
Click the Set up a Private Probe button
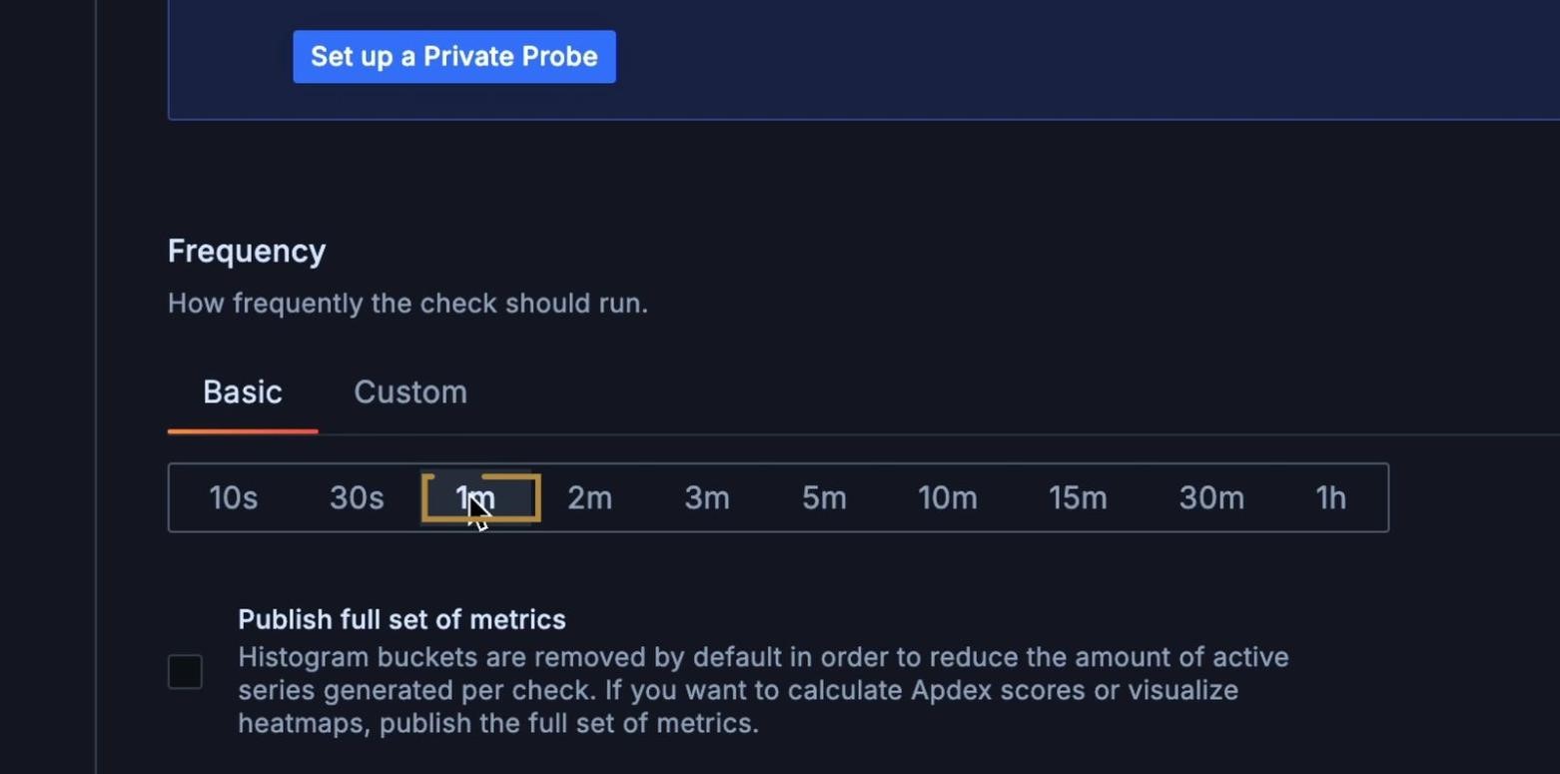pos(453,57)
